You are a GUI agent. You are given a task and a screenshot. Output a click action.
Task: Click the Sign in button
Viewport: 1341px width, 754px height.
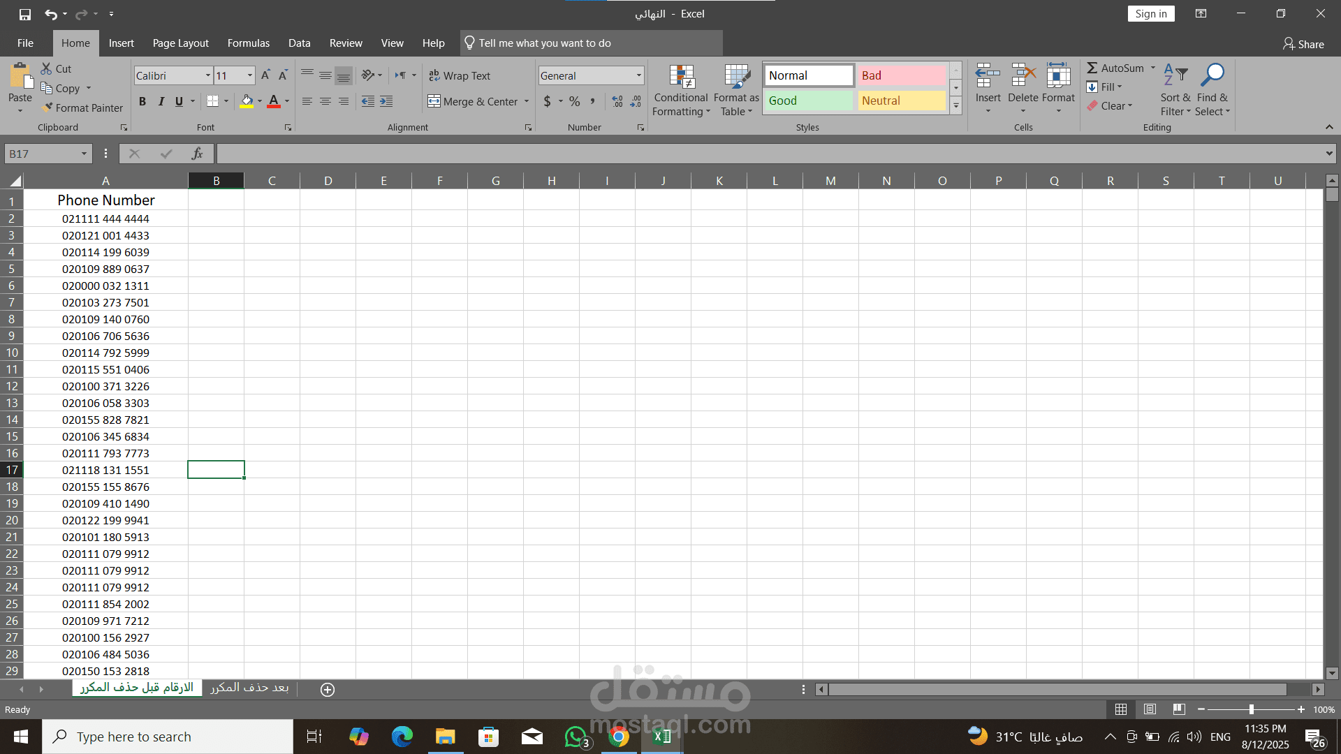click(x=1150, y=14)
